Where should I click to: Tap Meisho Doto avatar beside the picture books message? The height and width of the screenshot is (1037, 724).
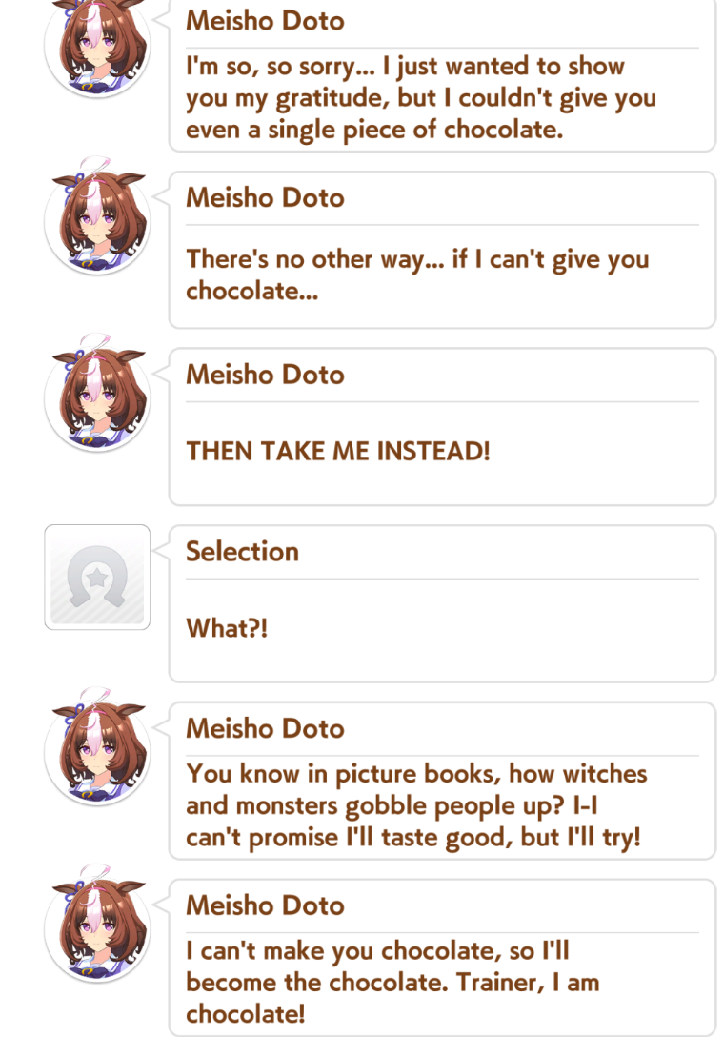(97, 748)
